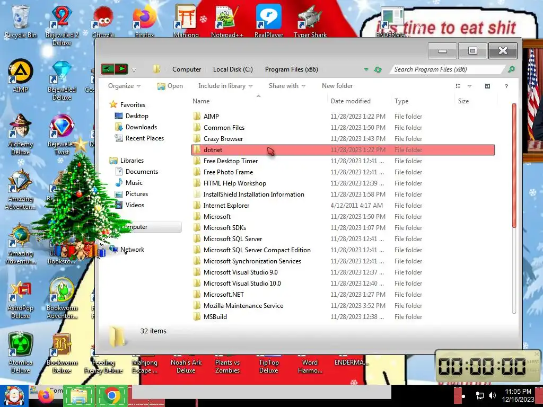Viewport: 543px width, 407px height.
Task: Select the Microsoft SQL Server folder
Action: coord(343,239)
